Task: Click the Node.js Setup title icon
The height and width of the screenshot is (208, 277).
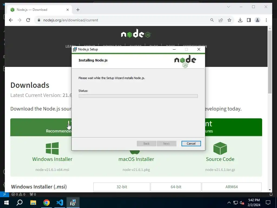Action: click(75, 49)
